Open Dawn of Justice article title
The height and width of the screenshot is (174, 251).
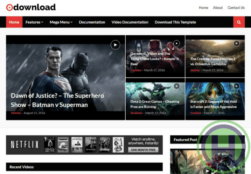(58, 100)
